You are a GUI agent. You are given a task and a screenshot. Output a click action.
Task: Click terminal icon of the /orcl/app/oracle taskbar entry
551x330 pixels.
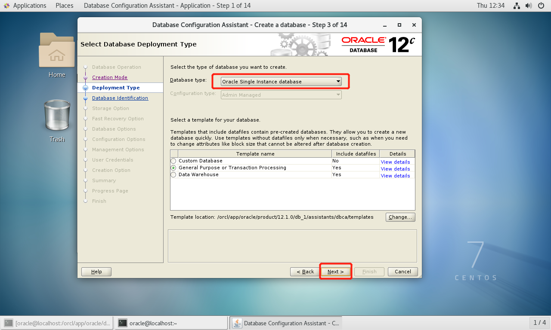coord(9,323)
